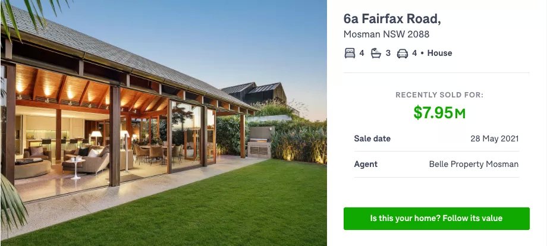This screenshot has width=547, height=246.
Task: Select the Mosman NSW 2088 suburb text
Action: pyautogui.click(x=386, y=34)
